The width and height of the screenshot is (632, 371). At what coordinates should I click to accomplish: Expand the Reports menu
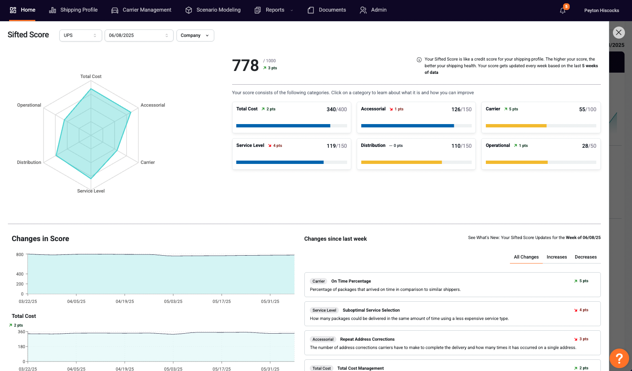click(274, 10)
